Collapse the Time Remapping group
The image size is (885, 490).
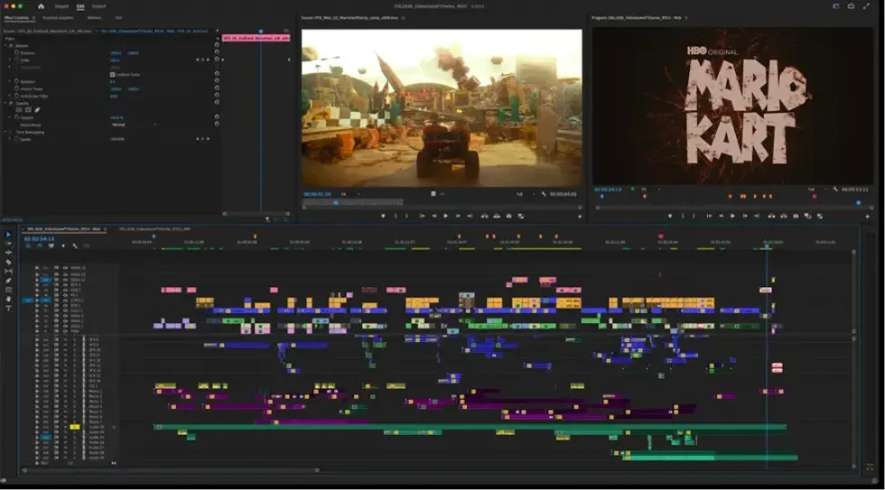click(x=6, y=132)
